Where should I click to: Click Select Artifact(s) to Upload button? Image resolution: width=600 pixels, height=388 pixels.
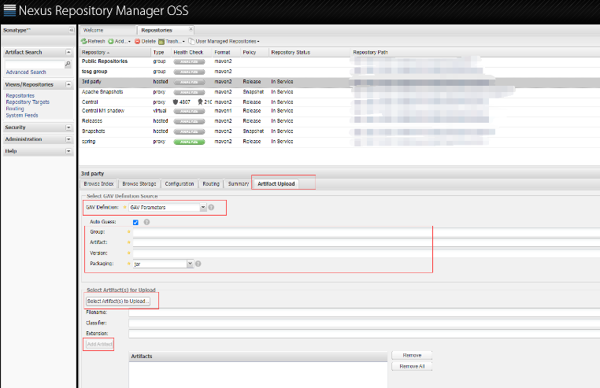point(118,301)
